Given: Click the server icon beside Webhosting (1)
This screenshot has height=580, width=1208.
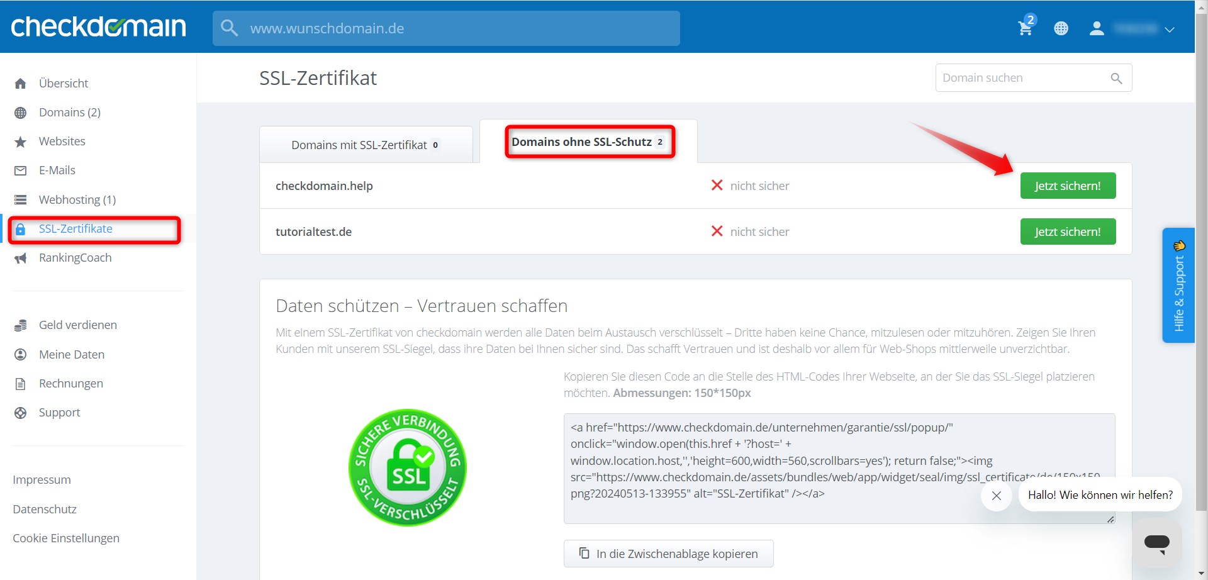Looking at the screenshot, I should click(21, 200).
